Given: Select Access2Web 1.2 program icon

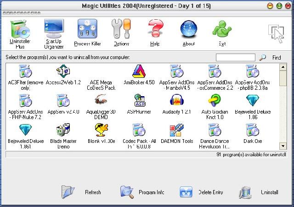Looking at the screenshot, I should coord(63,71).
